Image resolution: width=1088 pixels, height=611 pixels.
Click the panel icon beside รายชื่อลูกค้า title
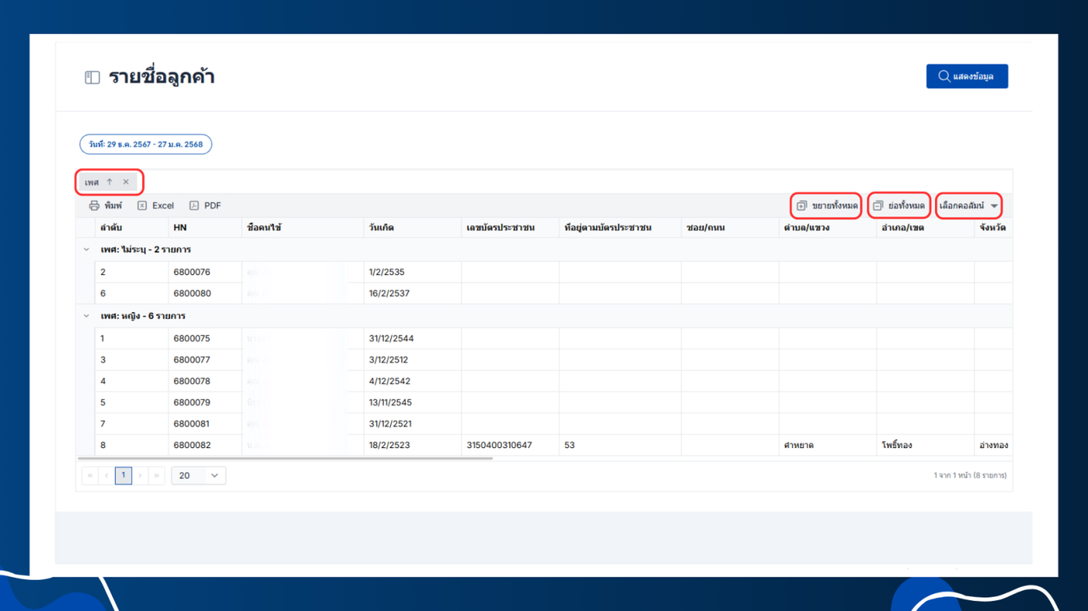92,78
